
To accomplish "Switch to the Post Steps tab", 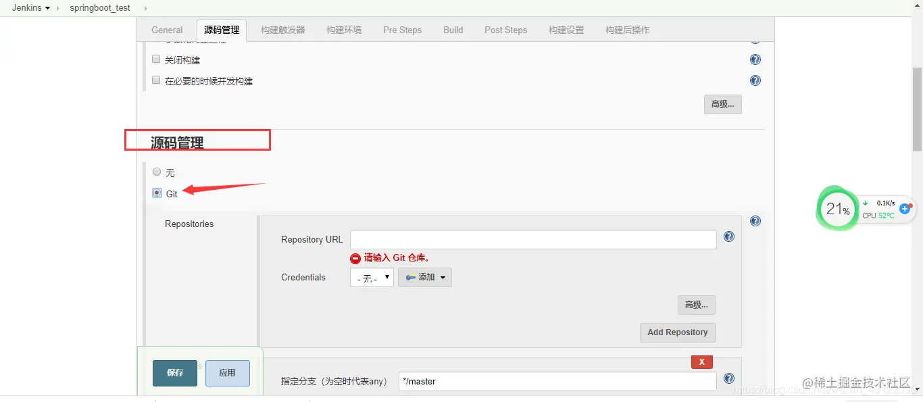I will pos(505,30).
